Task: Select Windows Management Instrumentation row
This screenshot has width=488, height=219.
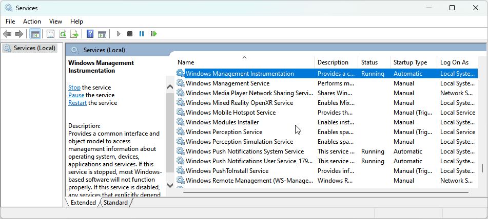Action: coord(326,74)
